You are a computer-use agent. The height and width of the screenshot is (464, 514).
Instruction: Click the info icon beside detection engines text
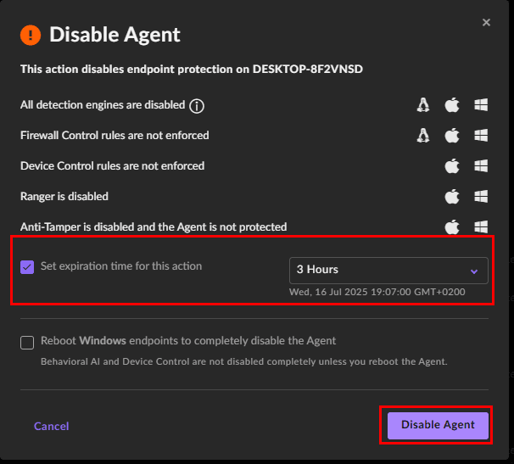197,106
